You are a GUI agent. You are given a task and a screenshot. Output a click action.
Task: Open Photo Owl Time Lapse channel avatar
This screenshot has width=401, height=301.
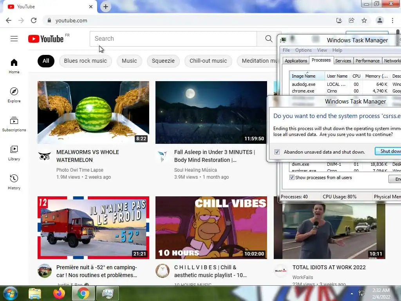tap(45, 155)
